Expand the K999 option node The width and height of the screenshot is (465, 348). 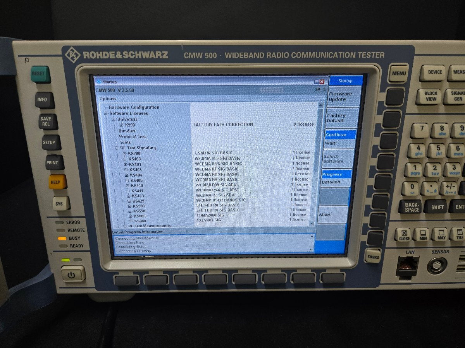coord(121,125)
